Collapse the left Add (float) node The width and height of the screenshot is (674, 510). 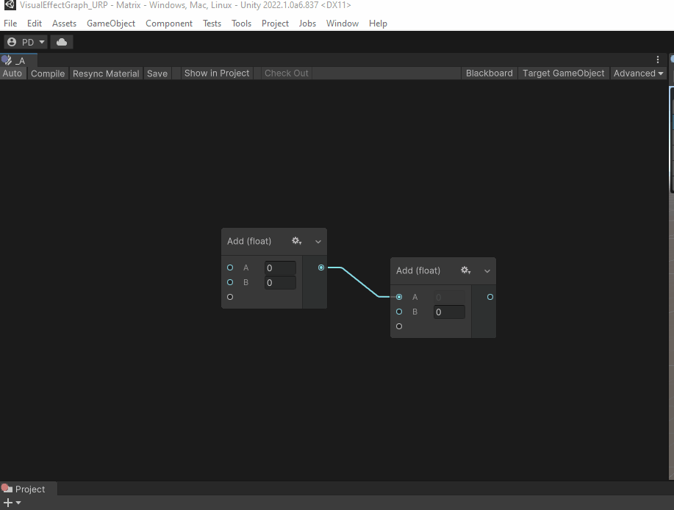[318, 242]
